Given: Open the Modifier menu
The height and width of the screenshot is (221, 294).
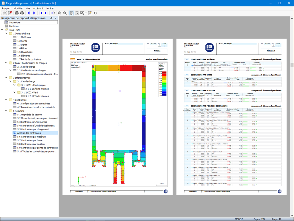Looking at the screenshot, I should [x=18, y=8].
